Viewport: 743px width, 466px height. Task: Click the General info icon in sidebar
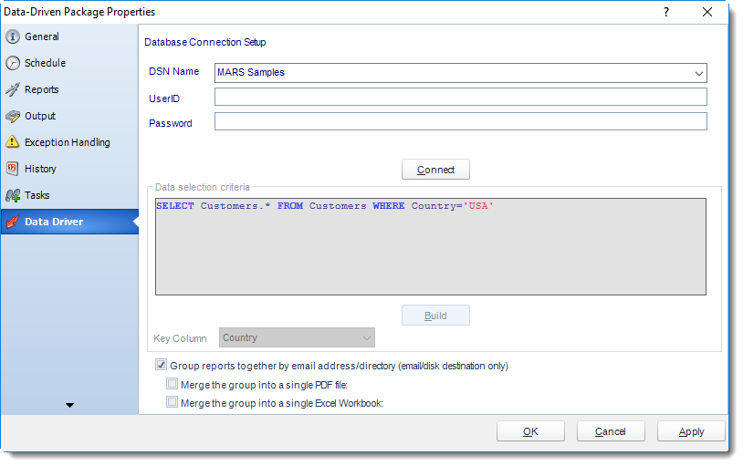[13, 36]
